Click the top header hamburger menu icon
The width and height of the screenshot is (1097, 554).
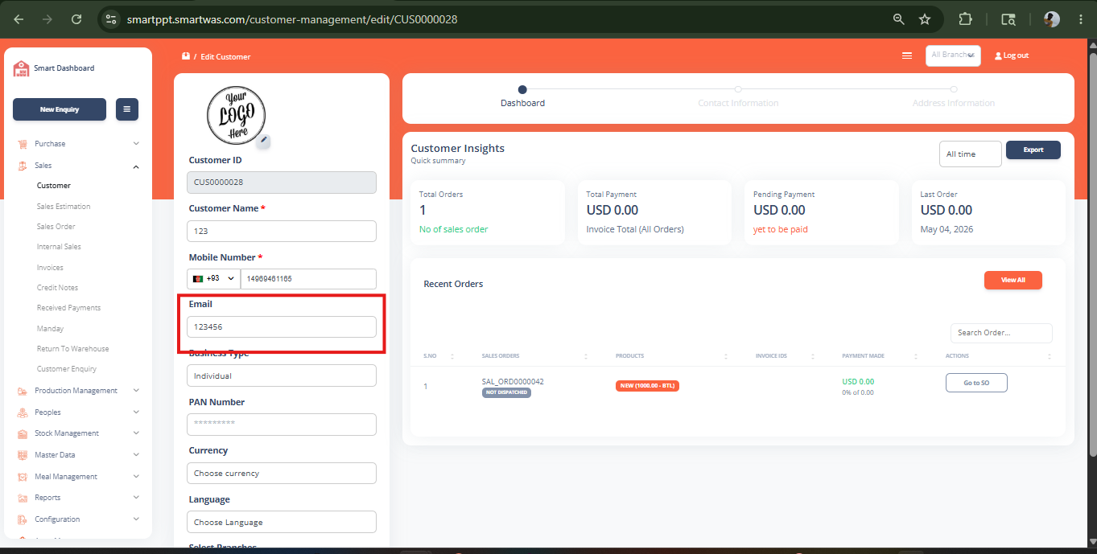click(x=907, y=55)
